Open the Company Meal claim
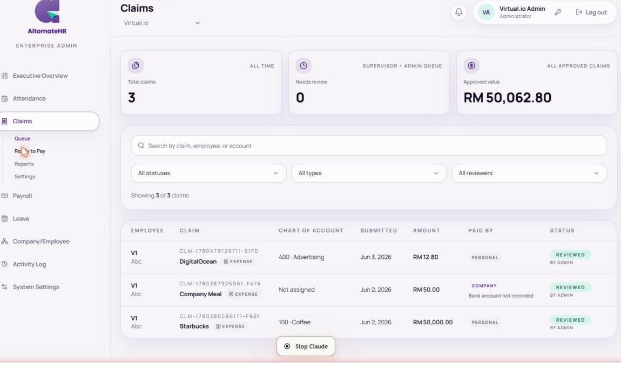This screenshot has height=380, width=621. (x=200, y=294)
